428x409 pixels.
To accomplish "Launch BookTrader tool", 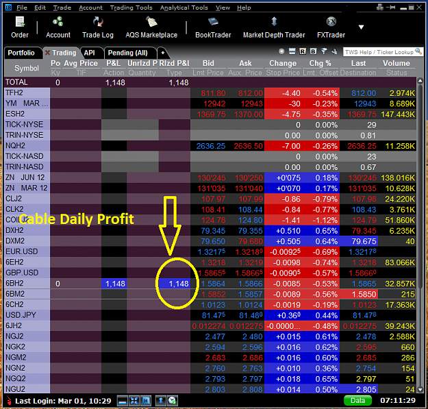I will point(213,27).
